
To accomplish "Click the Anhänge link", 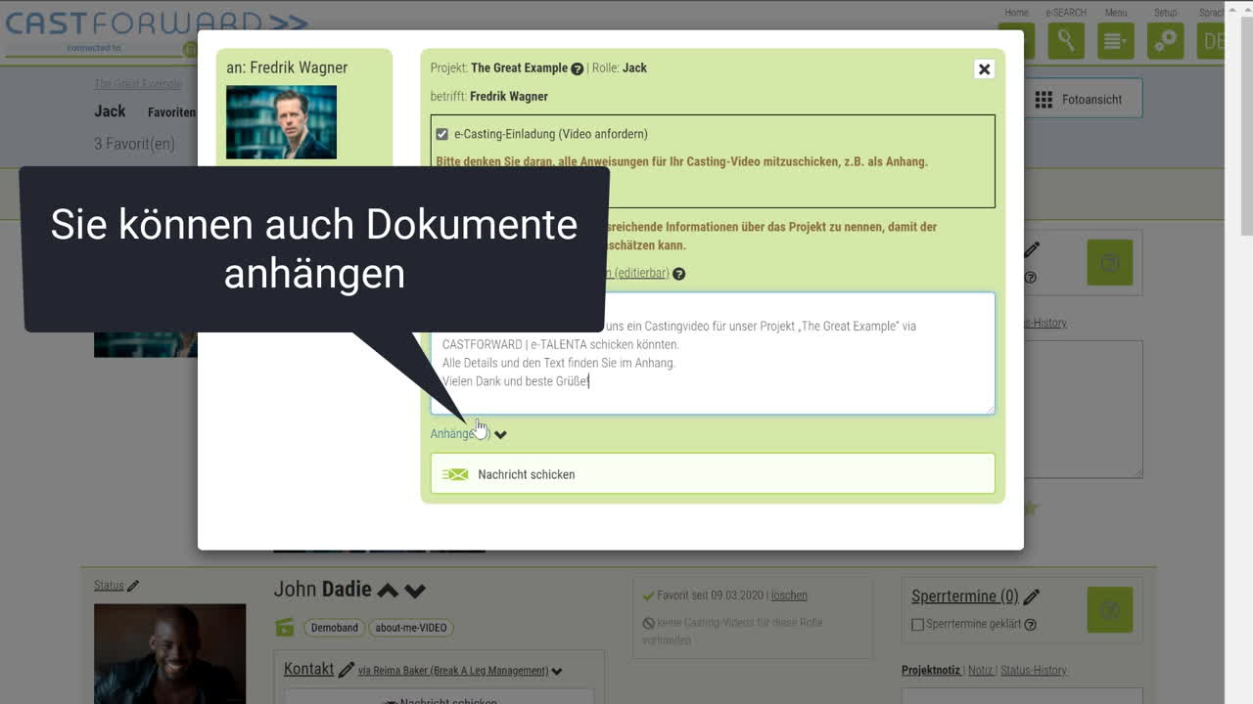I will (x=460, y=433).
